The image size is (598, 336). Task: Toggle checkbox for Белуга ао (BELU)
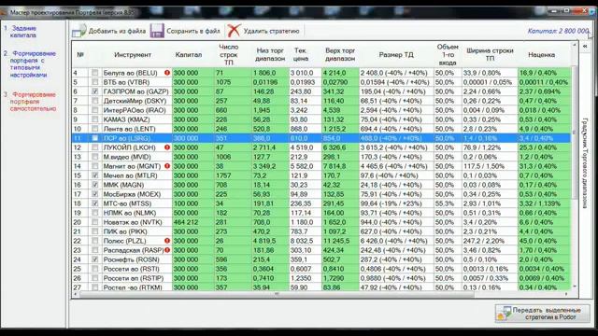point(95,73)
